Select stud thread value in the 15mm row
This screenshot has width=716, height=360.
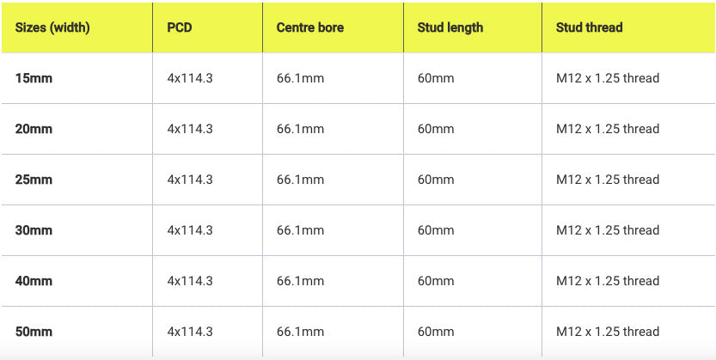point(608,78)
